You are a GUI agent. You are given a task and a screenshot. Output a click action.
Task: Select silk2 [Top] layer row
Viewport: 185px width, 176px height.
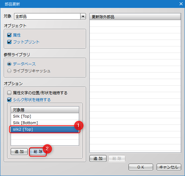coord(45,129)
